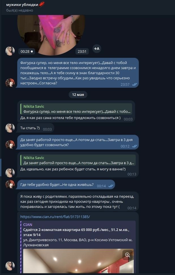Open the CIAN link preview title
This screenshot has width=175, height=275.
pos(76,232)
